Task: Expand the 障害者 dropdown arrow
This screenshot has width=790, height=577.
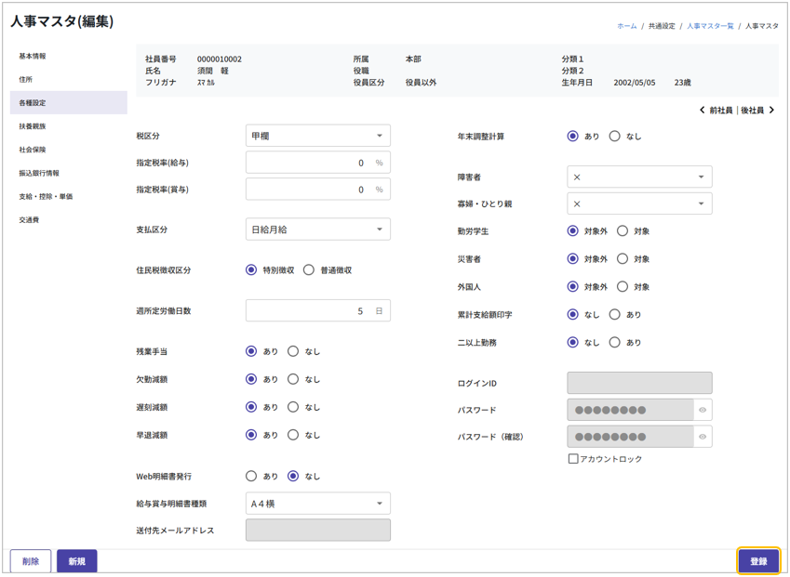Action: tap(701, 177)
